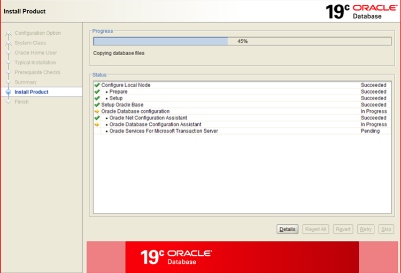
Task: Click the Skip button
Action: coord(385,229)
